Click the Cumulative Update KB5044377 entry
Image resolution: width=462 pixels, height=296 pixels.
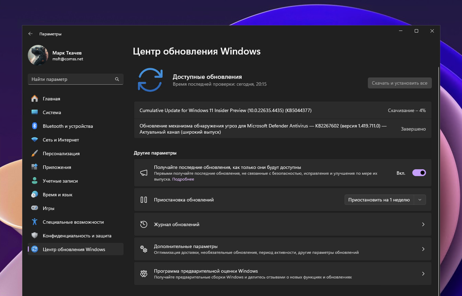click(x=282, y=110)
